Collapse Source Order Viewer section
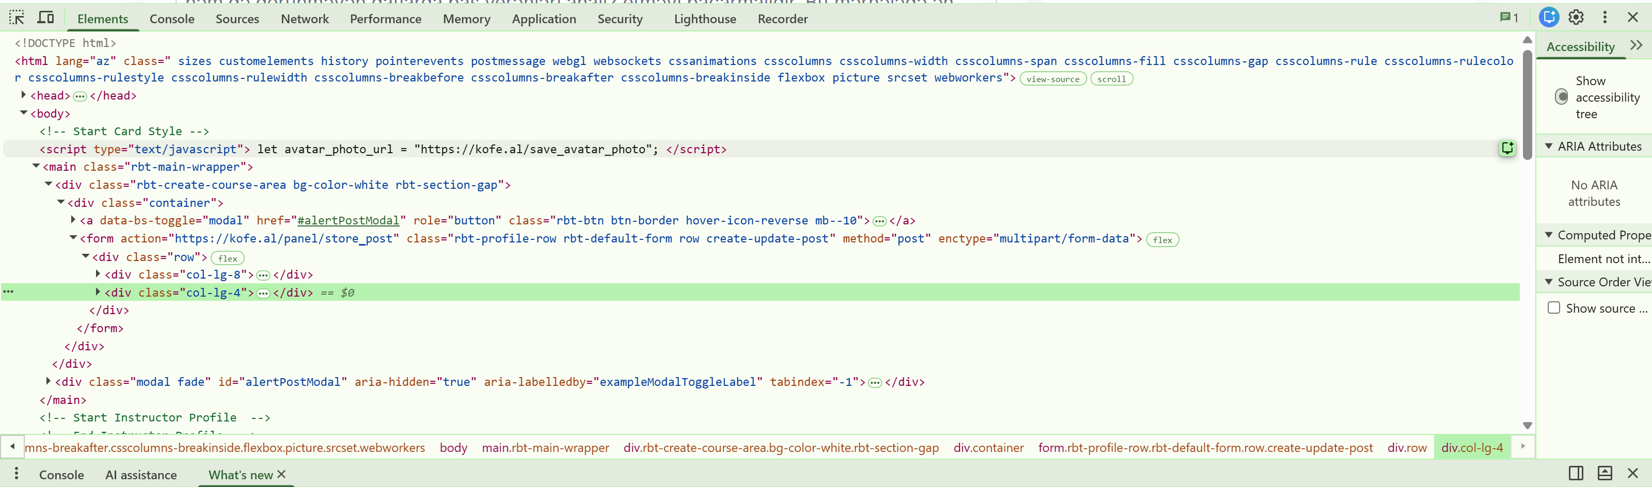The width and height of the screenshot is (1652, 487). pyautogui.click(x=1549, y=282)
